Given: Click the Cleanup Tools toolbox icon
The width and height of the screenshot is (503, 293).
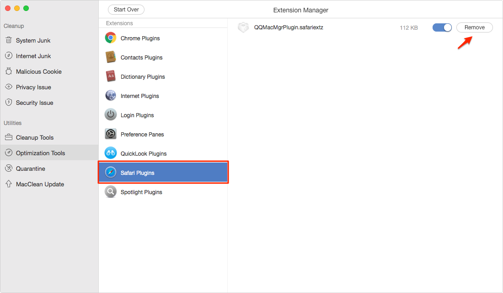Looking at the screenshot, I should click(9, 137).
